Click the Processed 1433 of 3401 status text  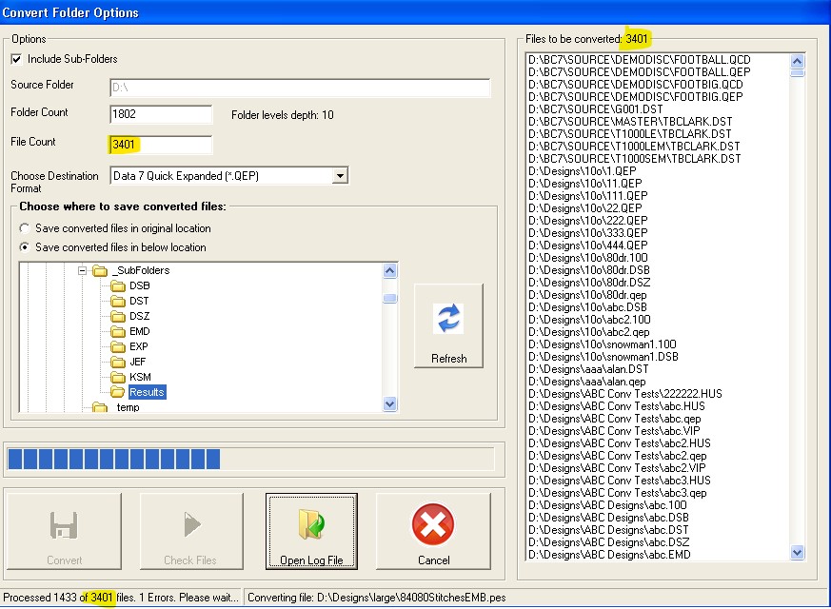click(x=121, y=598)
